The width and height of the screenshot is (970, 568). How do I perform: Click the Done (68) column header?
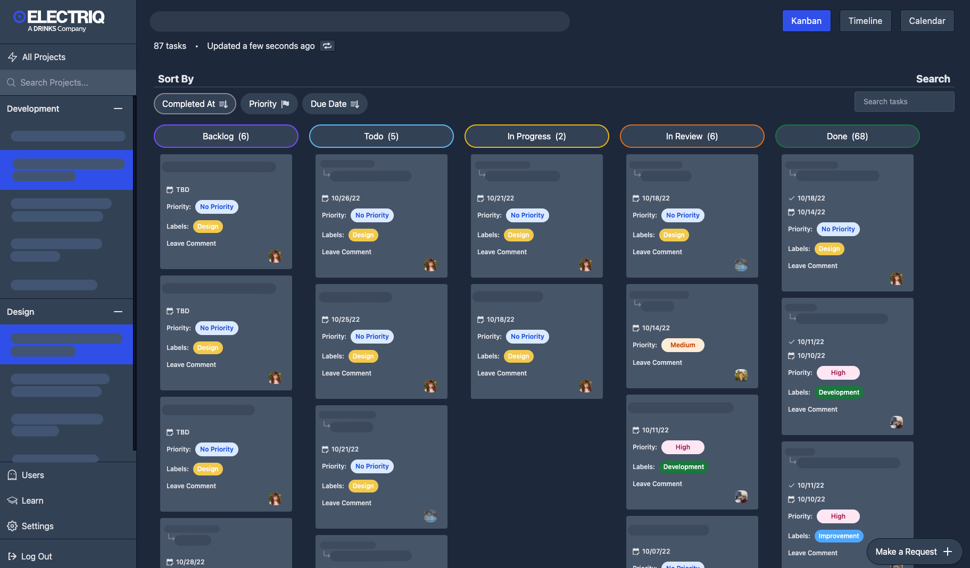tap(847, 136)
